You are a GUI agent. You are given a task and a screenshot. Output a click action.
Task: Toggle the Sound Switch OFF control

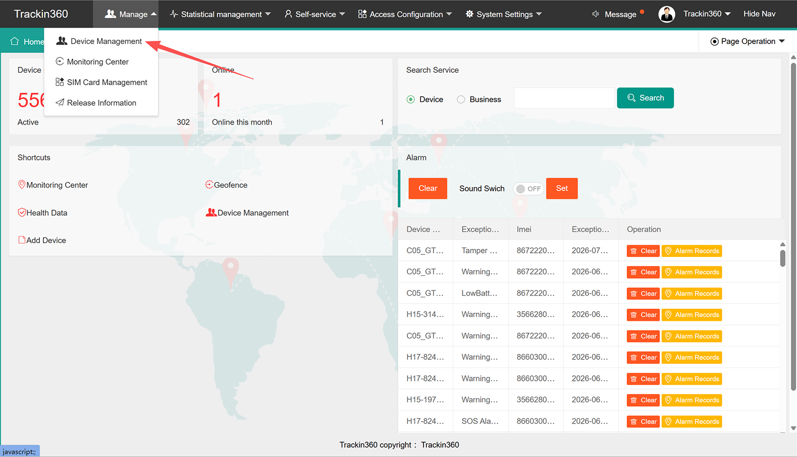pos(529,189)
